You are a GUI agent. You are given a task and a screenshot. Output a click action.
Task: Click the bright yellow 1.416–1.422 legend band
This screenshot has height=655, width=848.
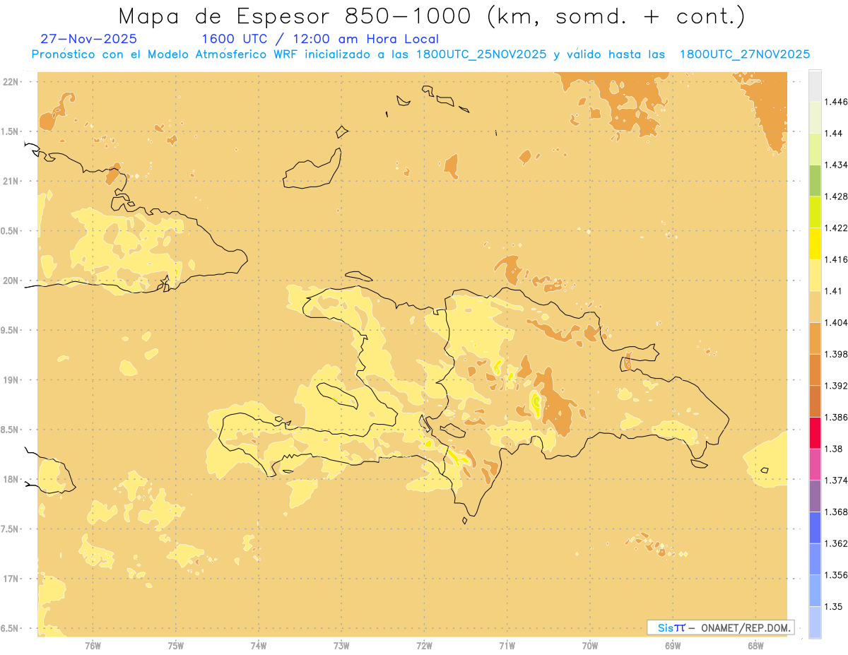pyautogui.click(x=815, y=244)
